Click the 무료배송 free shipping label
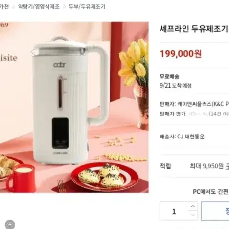This screenshot has height=229, width=229. coord(169,76)
